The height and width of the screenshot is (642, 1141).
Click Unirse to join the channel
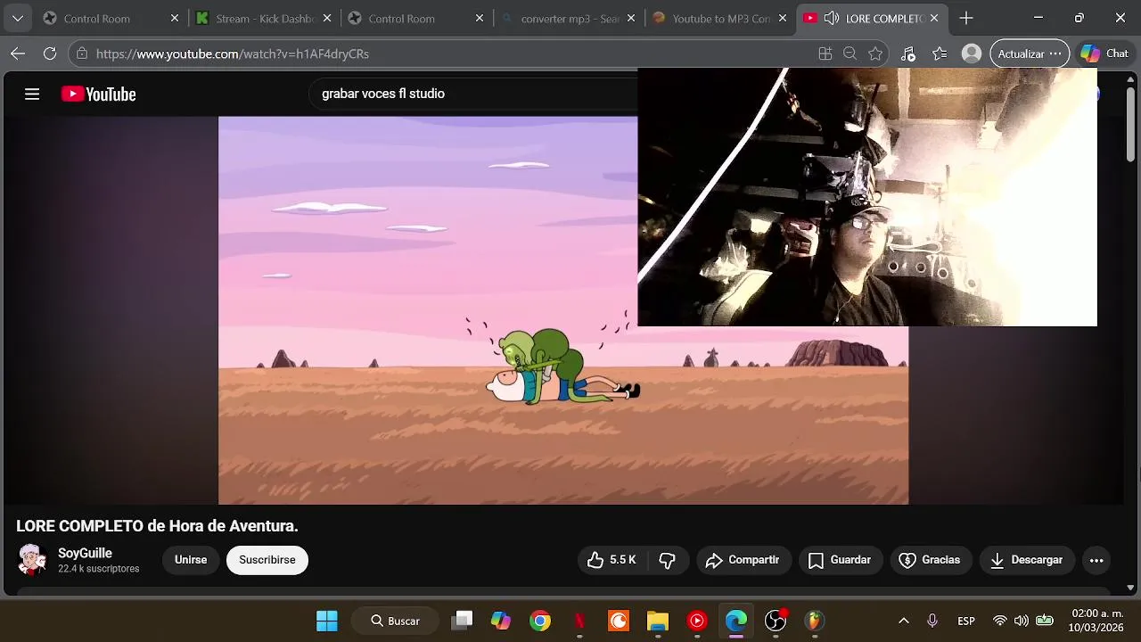pyautogui.click(x=191, y=560)
